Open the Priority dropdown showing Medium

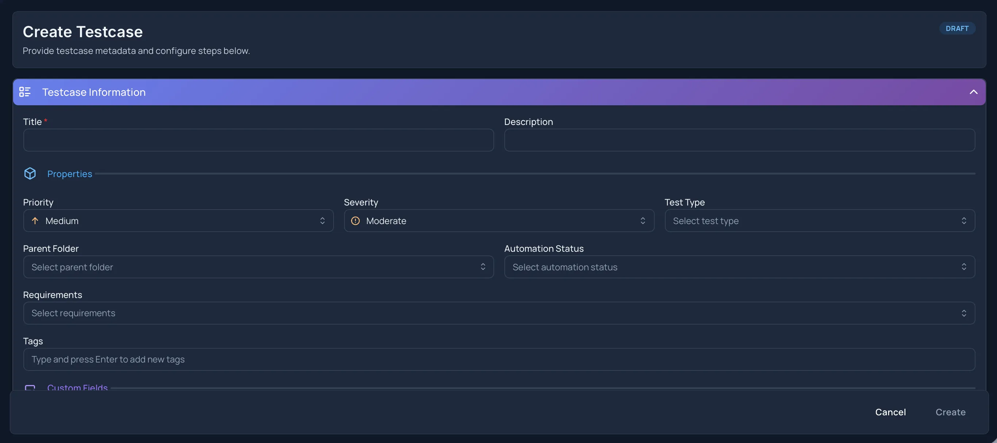tap(178, 220)
